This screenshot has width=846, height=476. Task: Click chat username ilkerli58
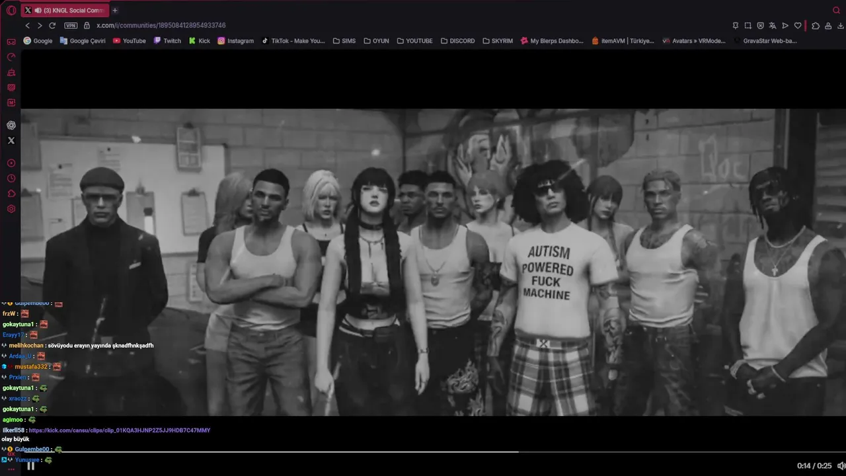pos(13,430)
